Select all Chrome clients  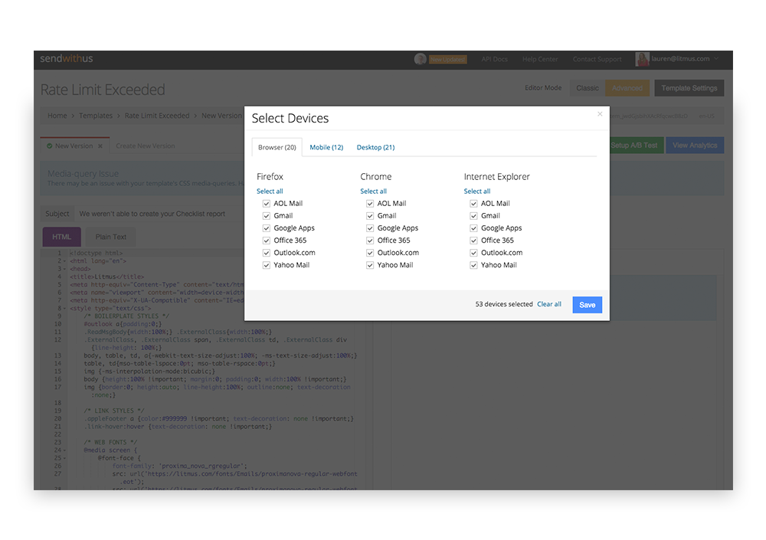coord(373,191)
